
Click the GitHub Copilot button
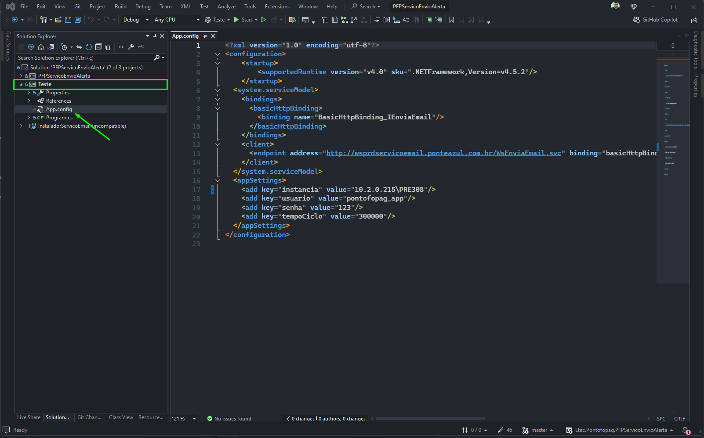tap(655, 20)
